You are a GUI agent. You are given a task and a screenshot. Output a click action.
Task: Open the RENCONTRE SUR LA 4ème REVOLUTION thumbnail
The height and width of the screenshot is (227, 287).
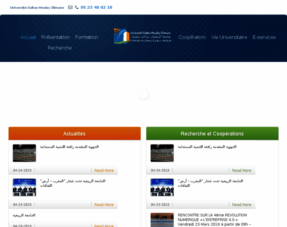pos(162,220)
